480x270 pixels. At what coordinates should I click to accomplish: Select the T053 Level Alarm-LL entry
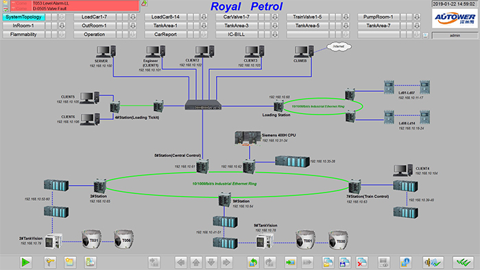point(75,3)
